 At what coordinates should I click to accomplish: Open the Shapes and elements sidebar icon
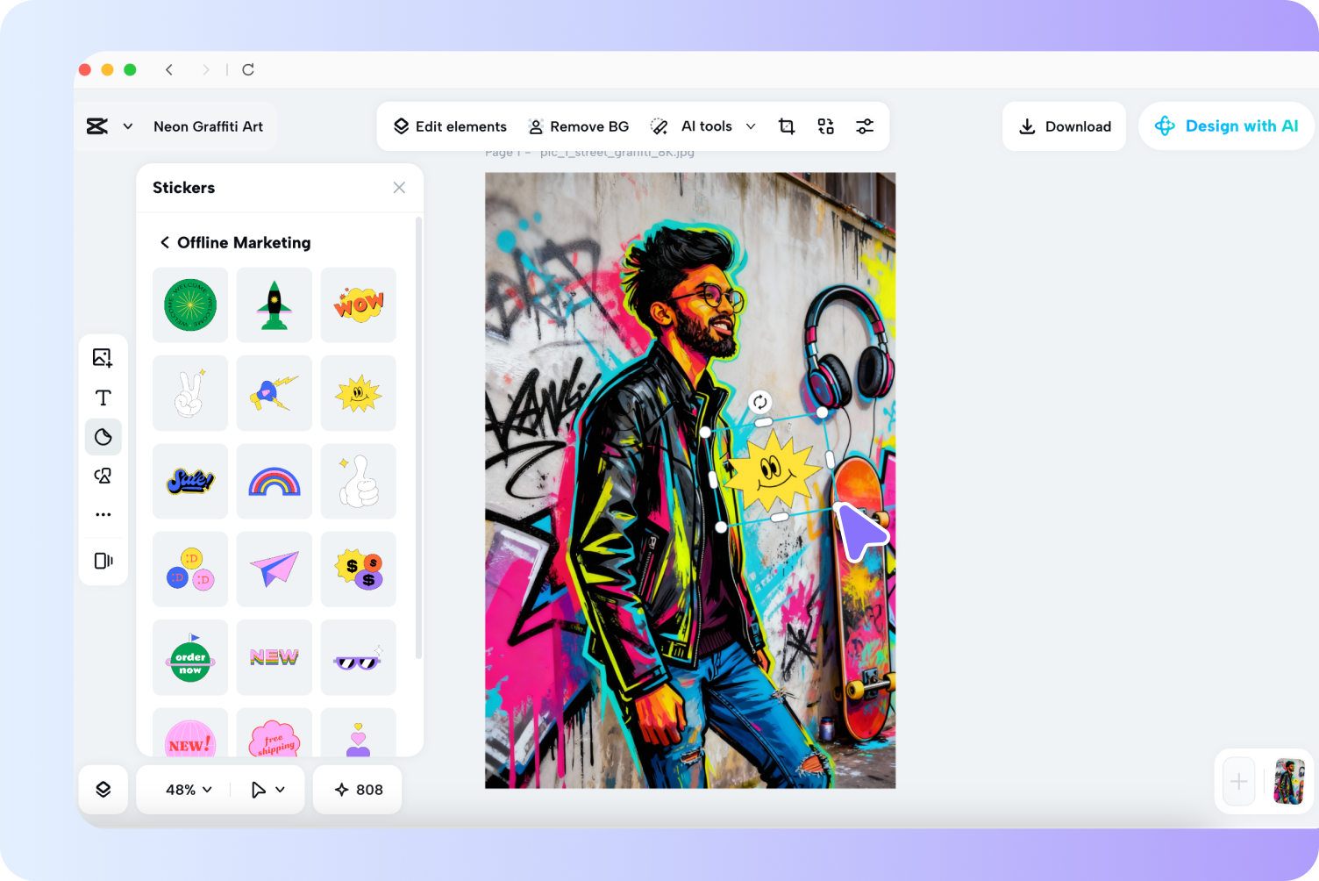103,475
